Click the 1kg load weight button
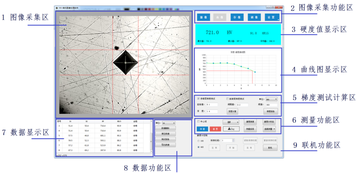This screenshot has height=173, width=357. coord(231,129)
